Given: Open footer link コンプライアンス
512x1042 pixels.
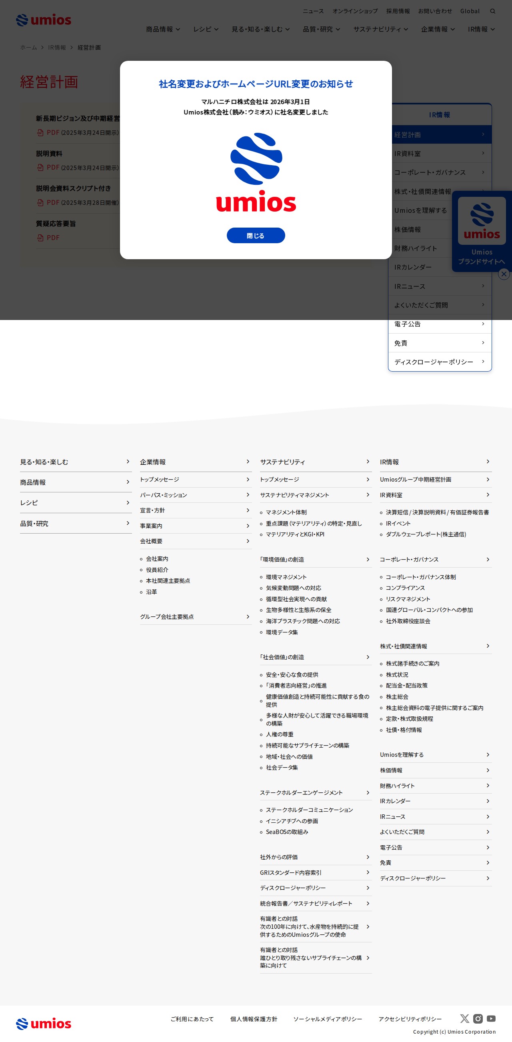Looking at the screenshot, I should point(405,588).
